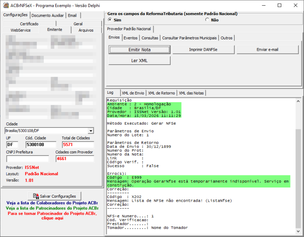Click the Padrão Nacional layout label

pos(41,174)
